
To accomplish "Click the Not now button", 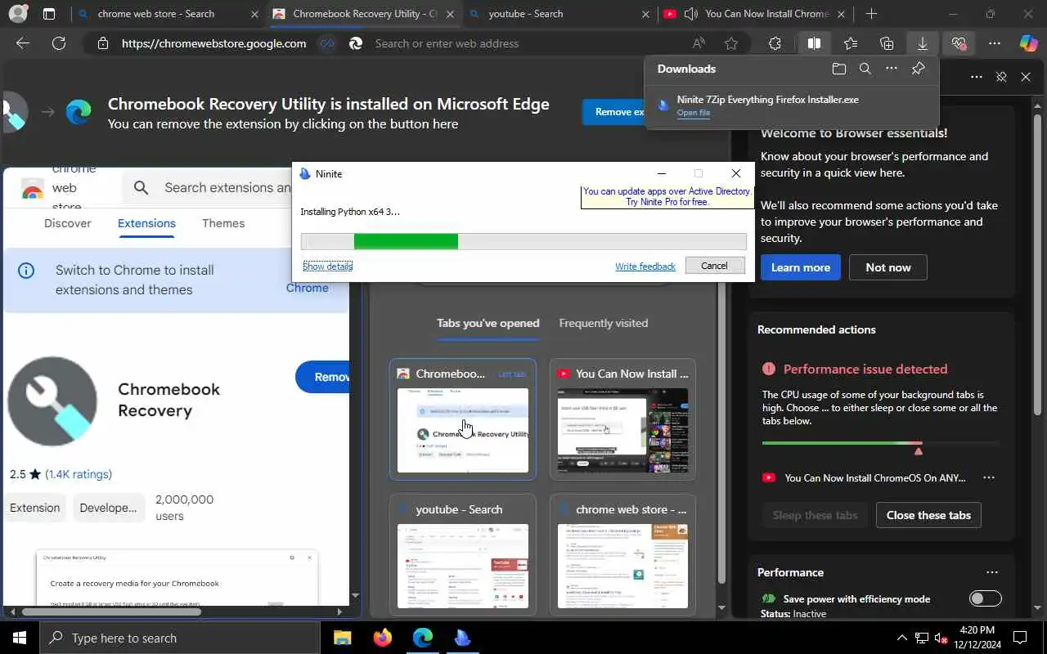I will (888, 267).
